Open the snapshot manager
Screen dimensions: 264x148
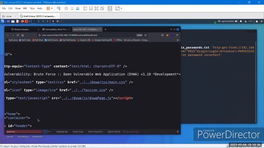click(x=78, y=8)
